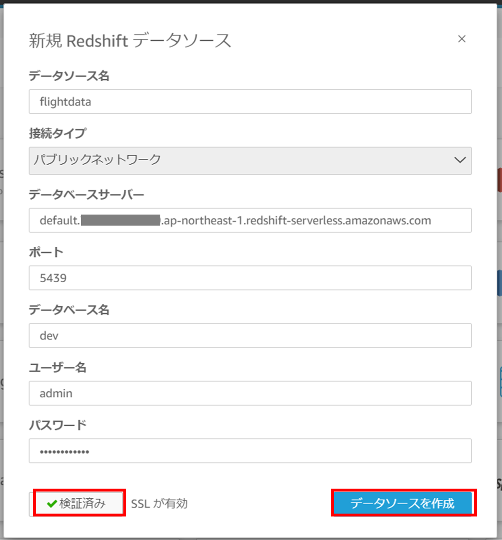The image size is (502, 540).
Task: Click the ユーザー名 label
Action: 58,368
